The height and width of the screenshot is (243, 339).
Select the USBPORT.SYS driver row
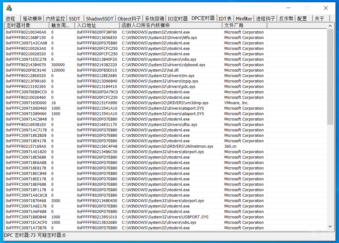[165, 217]
